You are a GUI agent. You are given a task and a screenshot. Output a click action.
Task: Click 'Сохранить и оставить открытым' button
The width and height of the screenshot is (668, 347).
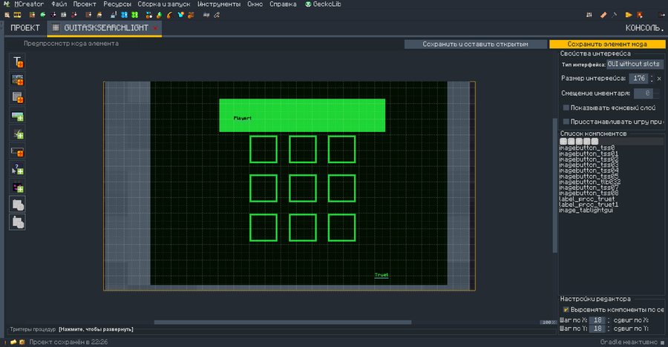[476, 44]
